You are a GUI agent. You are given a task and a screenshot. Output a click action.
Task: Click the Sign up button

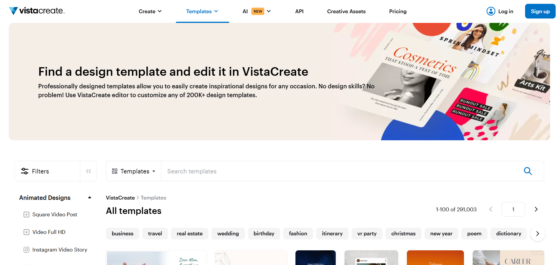pos(540,11)
